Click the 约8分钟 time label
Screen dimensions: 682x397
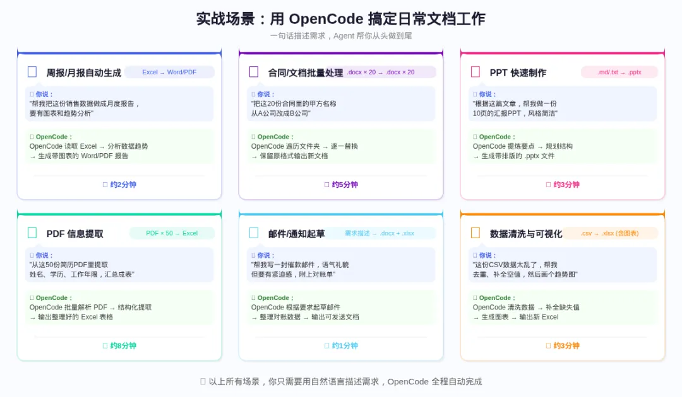click(x=119, y=345)
